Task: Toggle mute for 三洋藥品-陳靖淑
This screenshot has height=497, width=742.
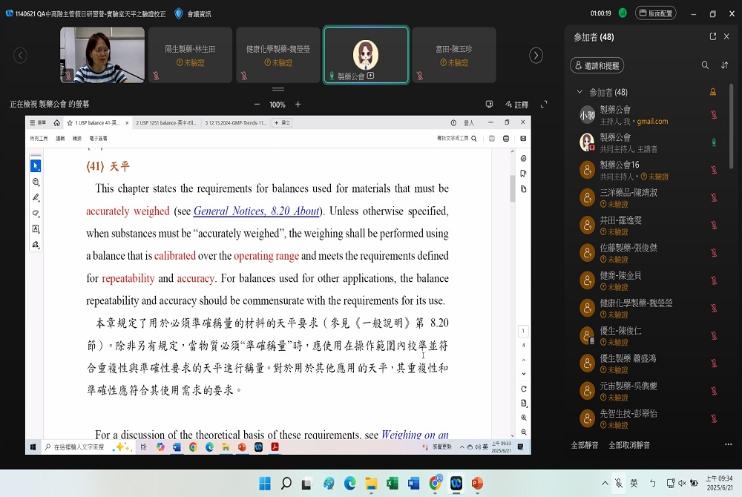Action: tap(714, 197)
